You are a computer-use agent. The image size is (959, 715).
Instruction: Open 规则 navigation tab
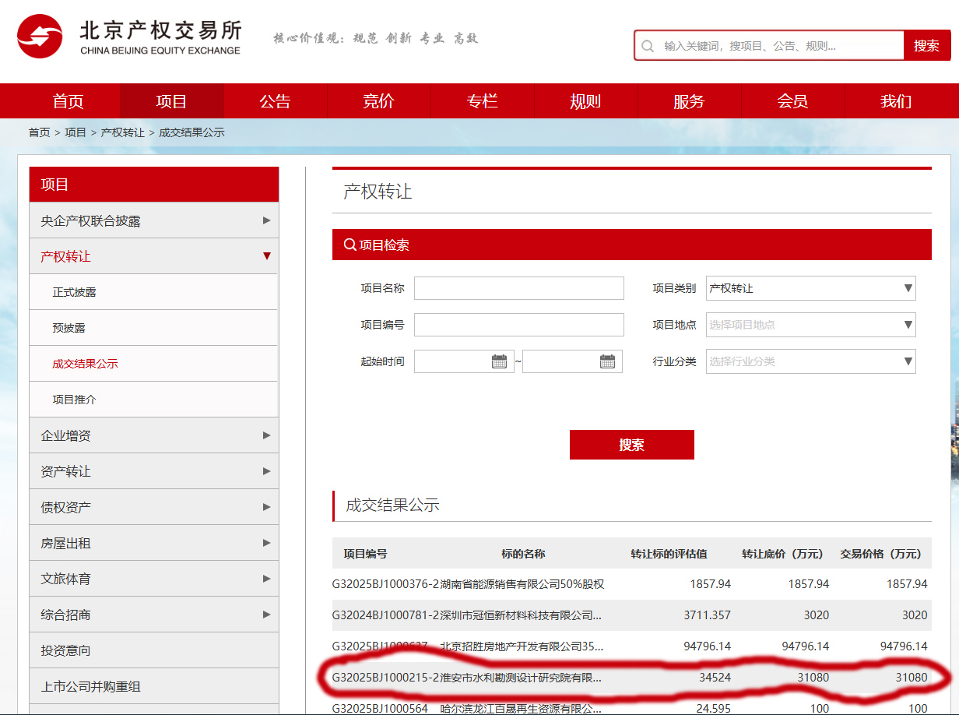point(585,101)
